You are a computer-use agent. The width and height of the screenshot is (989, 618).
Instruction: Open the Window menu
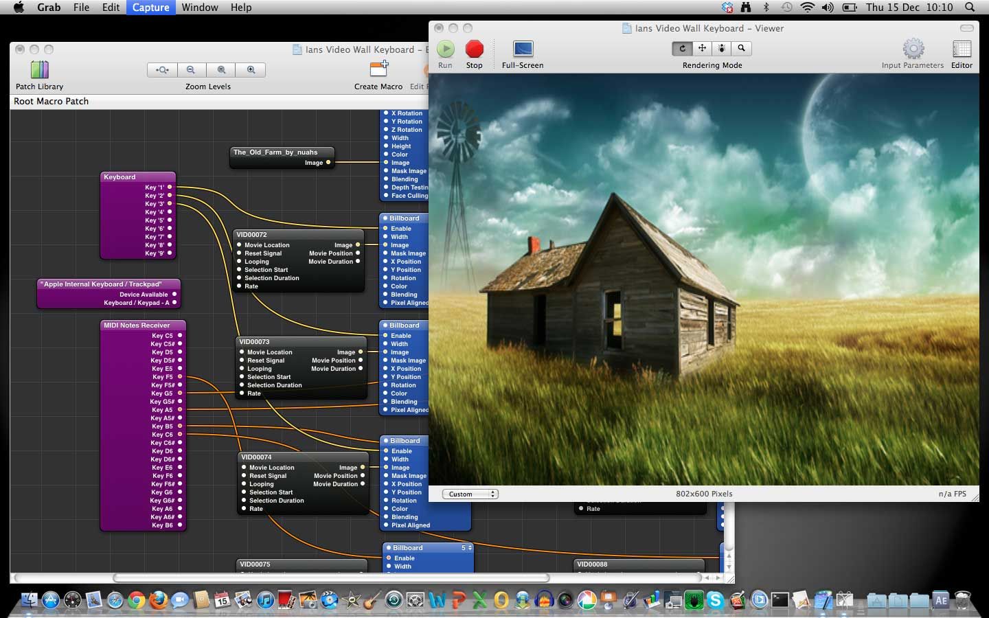200,8
